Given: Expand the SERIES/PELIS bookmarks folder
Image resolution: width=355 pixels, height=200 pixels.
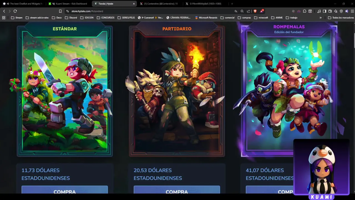Looking at the screenshot, I should tap(126, 17).
